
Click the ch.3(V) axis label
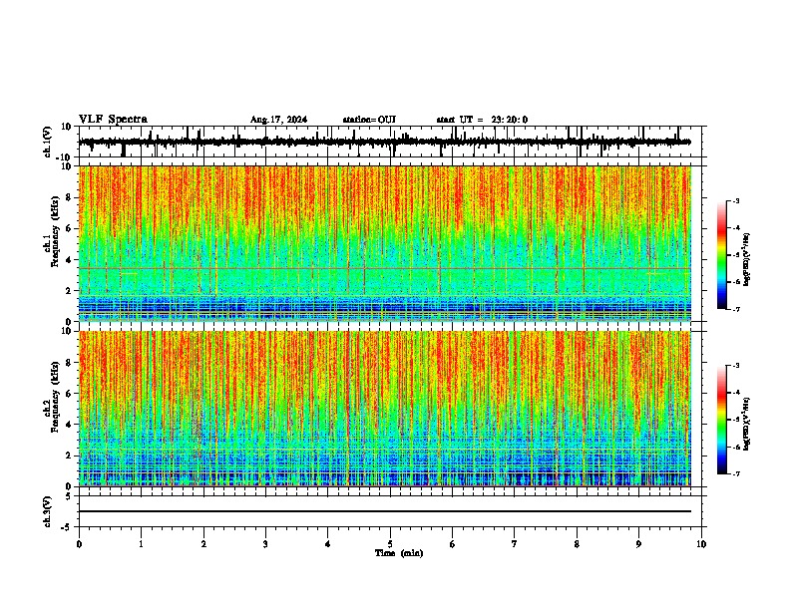click(x=48, y=511)
